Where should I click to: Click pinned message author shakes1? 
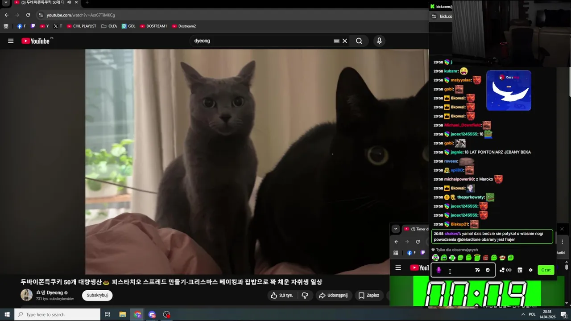(452, 234)
